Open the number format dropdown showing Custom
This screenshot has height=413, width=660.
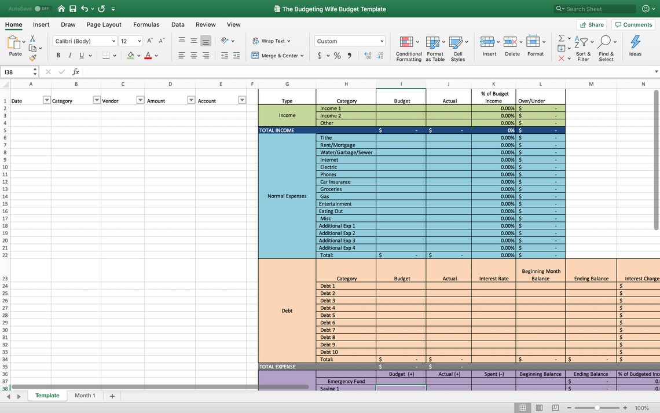tap(349, 41)
